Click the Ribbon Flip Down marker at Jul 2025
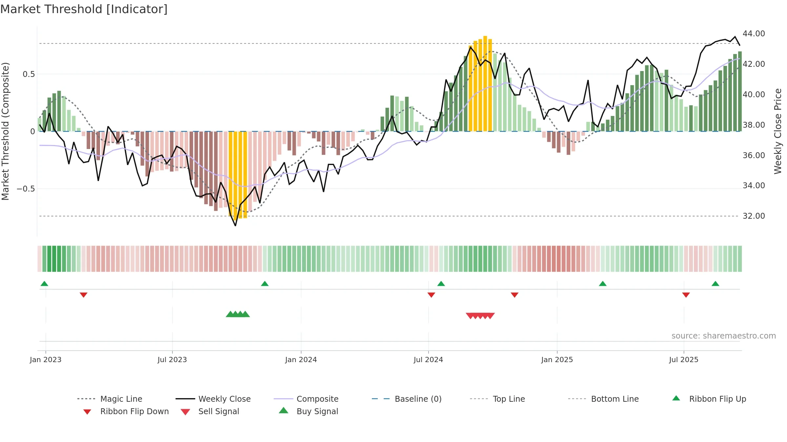 click(x=686, y=295)
